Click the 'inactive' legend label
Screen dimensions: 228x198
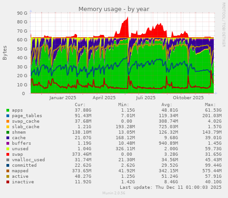click(23, 182)
